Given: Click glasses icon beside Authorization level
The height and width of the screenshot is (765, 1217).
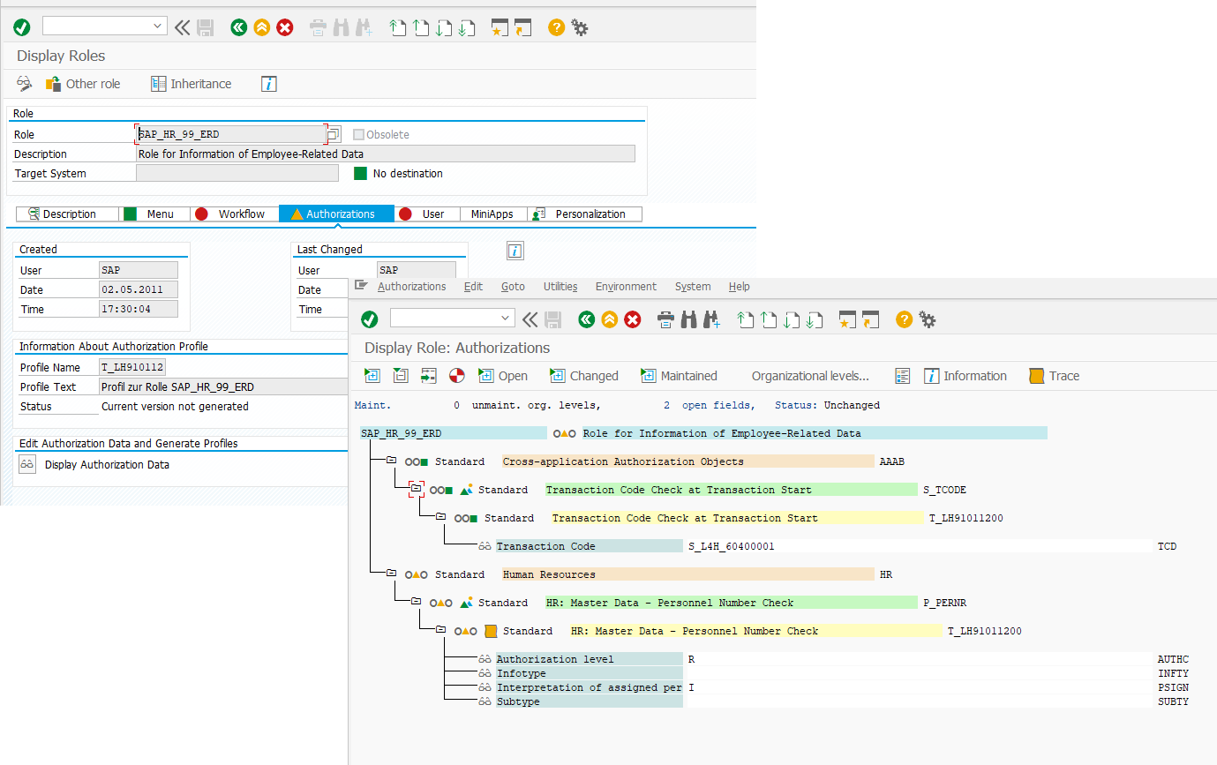Looking at the screenshot, I should pyautogui.click(x=485, y=659).
